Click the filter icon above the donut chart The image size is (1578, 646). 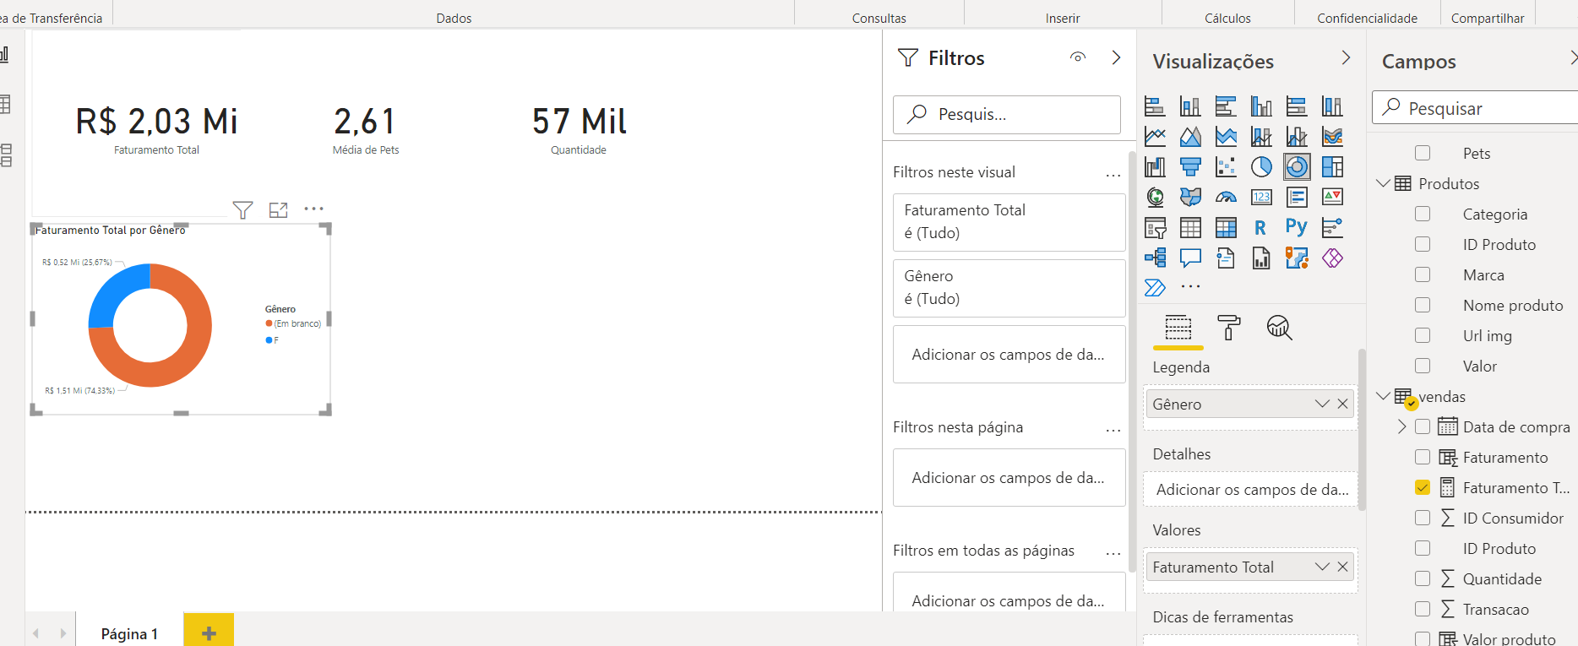pos(242,209)
